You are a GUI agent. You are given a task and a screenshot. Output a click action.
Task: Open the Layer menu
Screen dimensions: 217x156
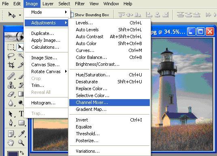[48, 4]
